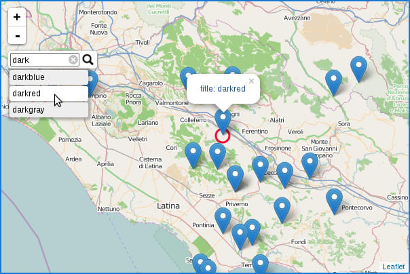Click the Cassino label
Image resolution: width=410 pixels, height=274 pixels.
tap(398, 197)
